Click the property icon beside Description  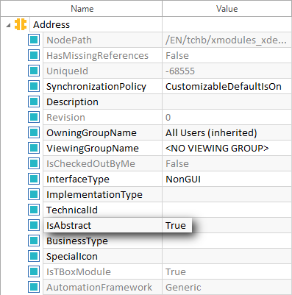(x=34, y=102)
